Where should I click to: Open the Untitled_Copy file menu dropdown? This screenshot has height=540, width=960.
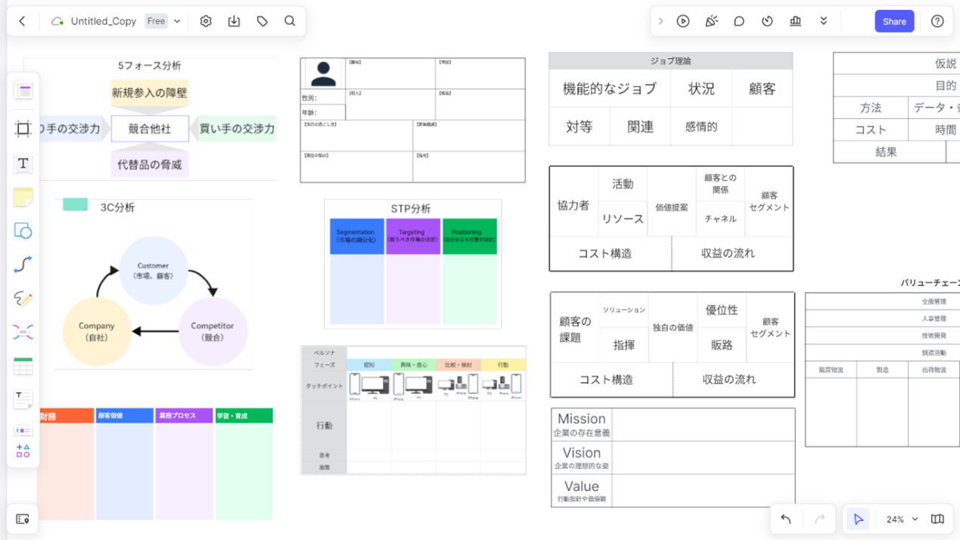[x=177, y=21]
